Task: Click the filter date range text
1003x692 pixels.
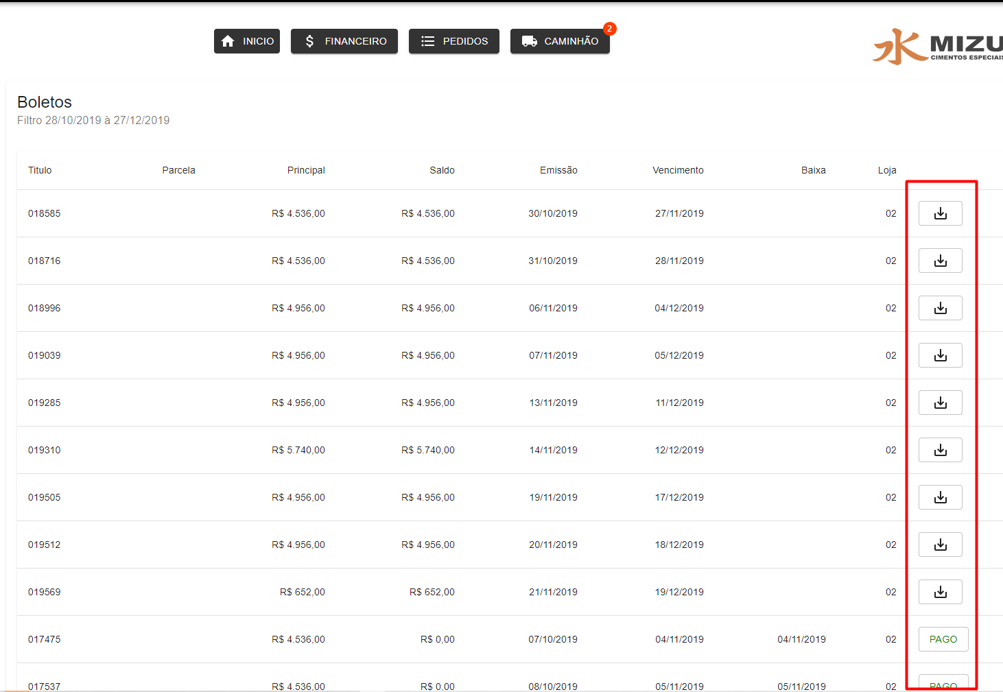Action: [x=93, y=120]
